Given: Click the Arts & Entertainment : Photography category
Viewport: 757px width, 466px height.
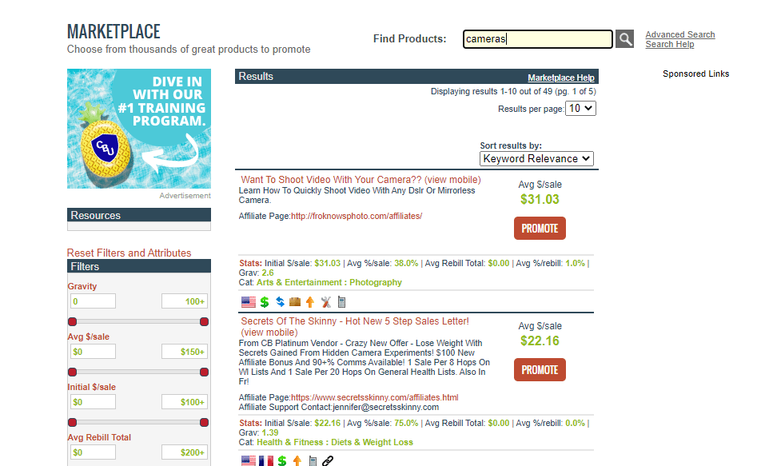Looking at the screenshot, I should tap(329, 282).
